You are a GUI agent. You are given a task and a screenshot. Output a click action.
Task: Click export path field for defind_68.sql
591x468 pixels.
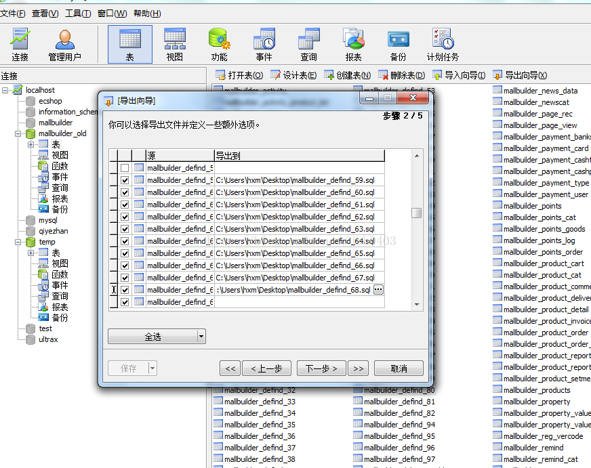(x=293, y=290)
